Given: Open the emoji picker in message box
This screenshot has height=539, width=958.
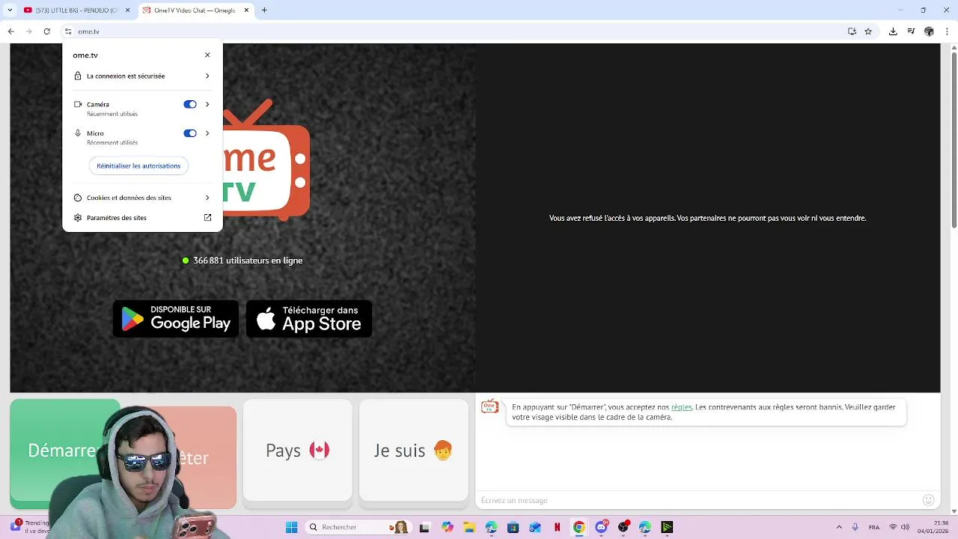Looking at the screenshot, I should tap(929, 500).
